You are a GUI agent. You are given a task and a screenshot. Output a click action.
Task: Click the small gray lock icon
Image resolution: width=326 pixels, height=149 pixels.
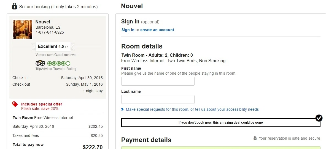coord(255,138)
